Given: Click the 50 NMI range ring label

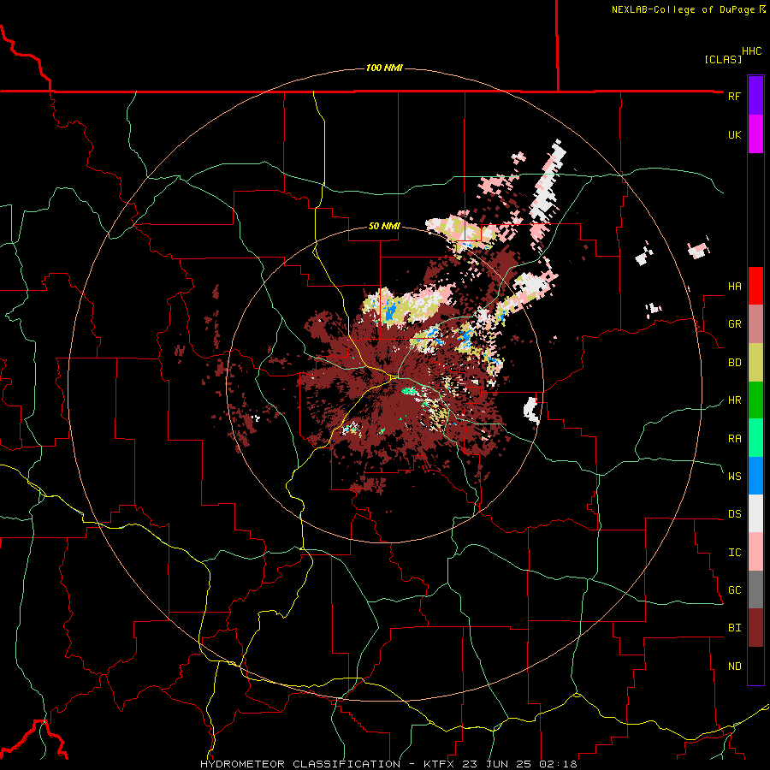Looking at the screenshot, I should [x=384, y=227].
